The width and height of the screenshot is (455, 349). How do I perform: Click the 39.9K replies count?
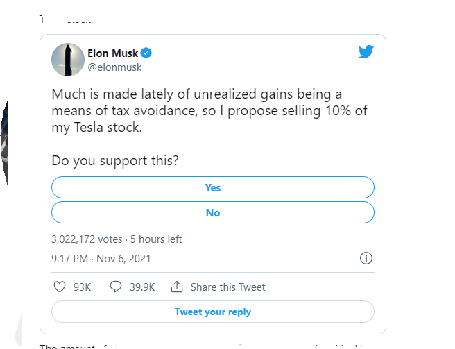(x=141, y=287)
